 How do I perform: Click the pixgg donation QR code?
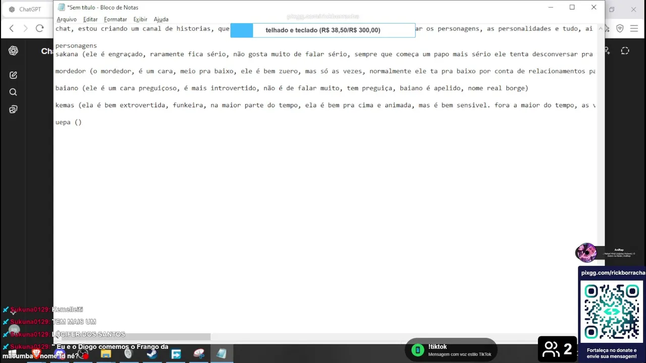[x=612, y=312]
